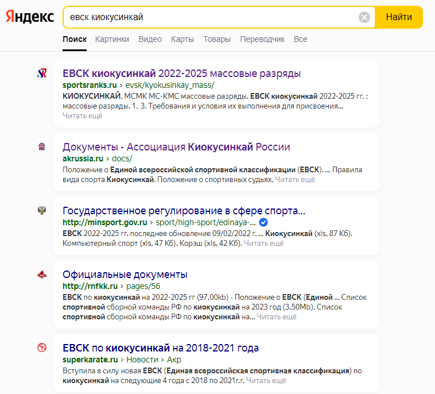
Task: Switch to the Видео tab
Action: click(x=150, y=39)
